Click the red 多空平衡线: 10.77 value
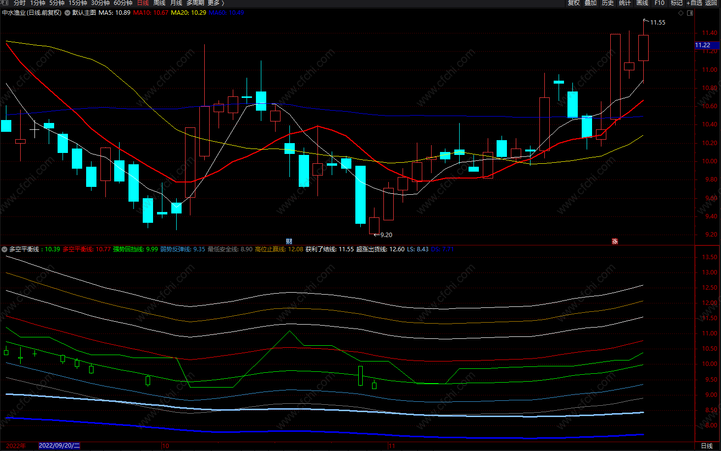The width and height of the screenshot is (721, 451). (87, 249)
